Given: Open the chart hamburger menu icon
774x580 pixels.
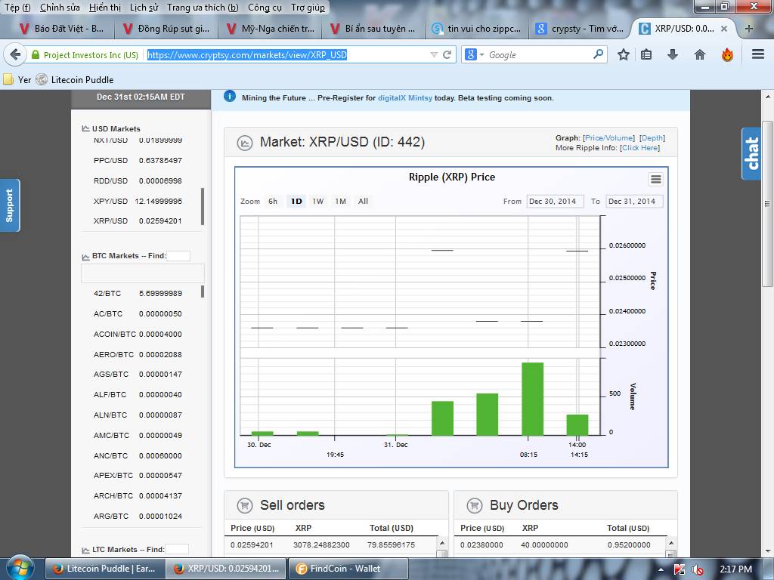Looking at the screenshot, I should click(655, 179).
